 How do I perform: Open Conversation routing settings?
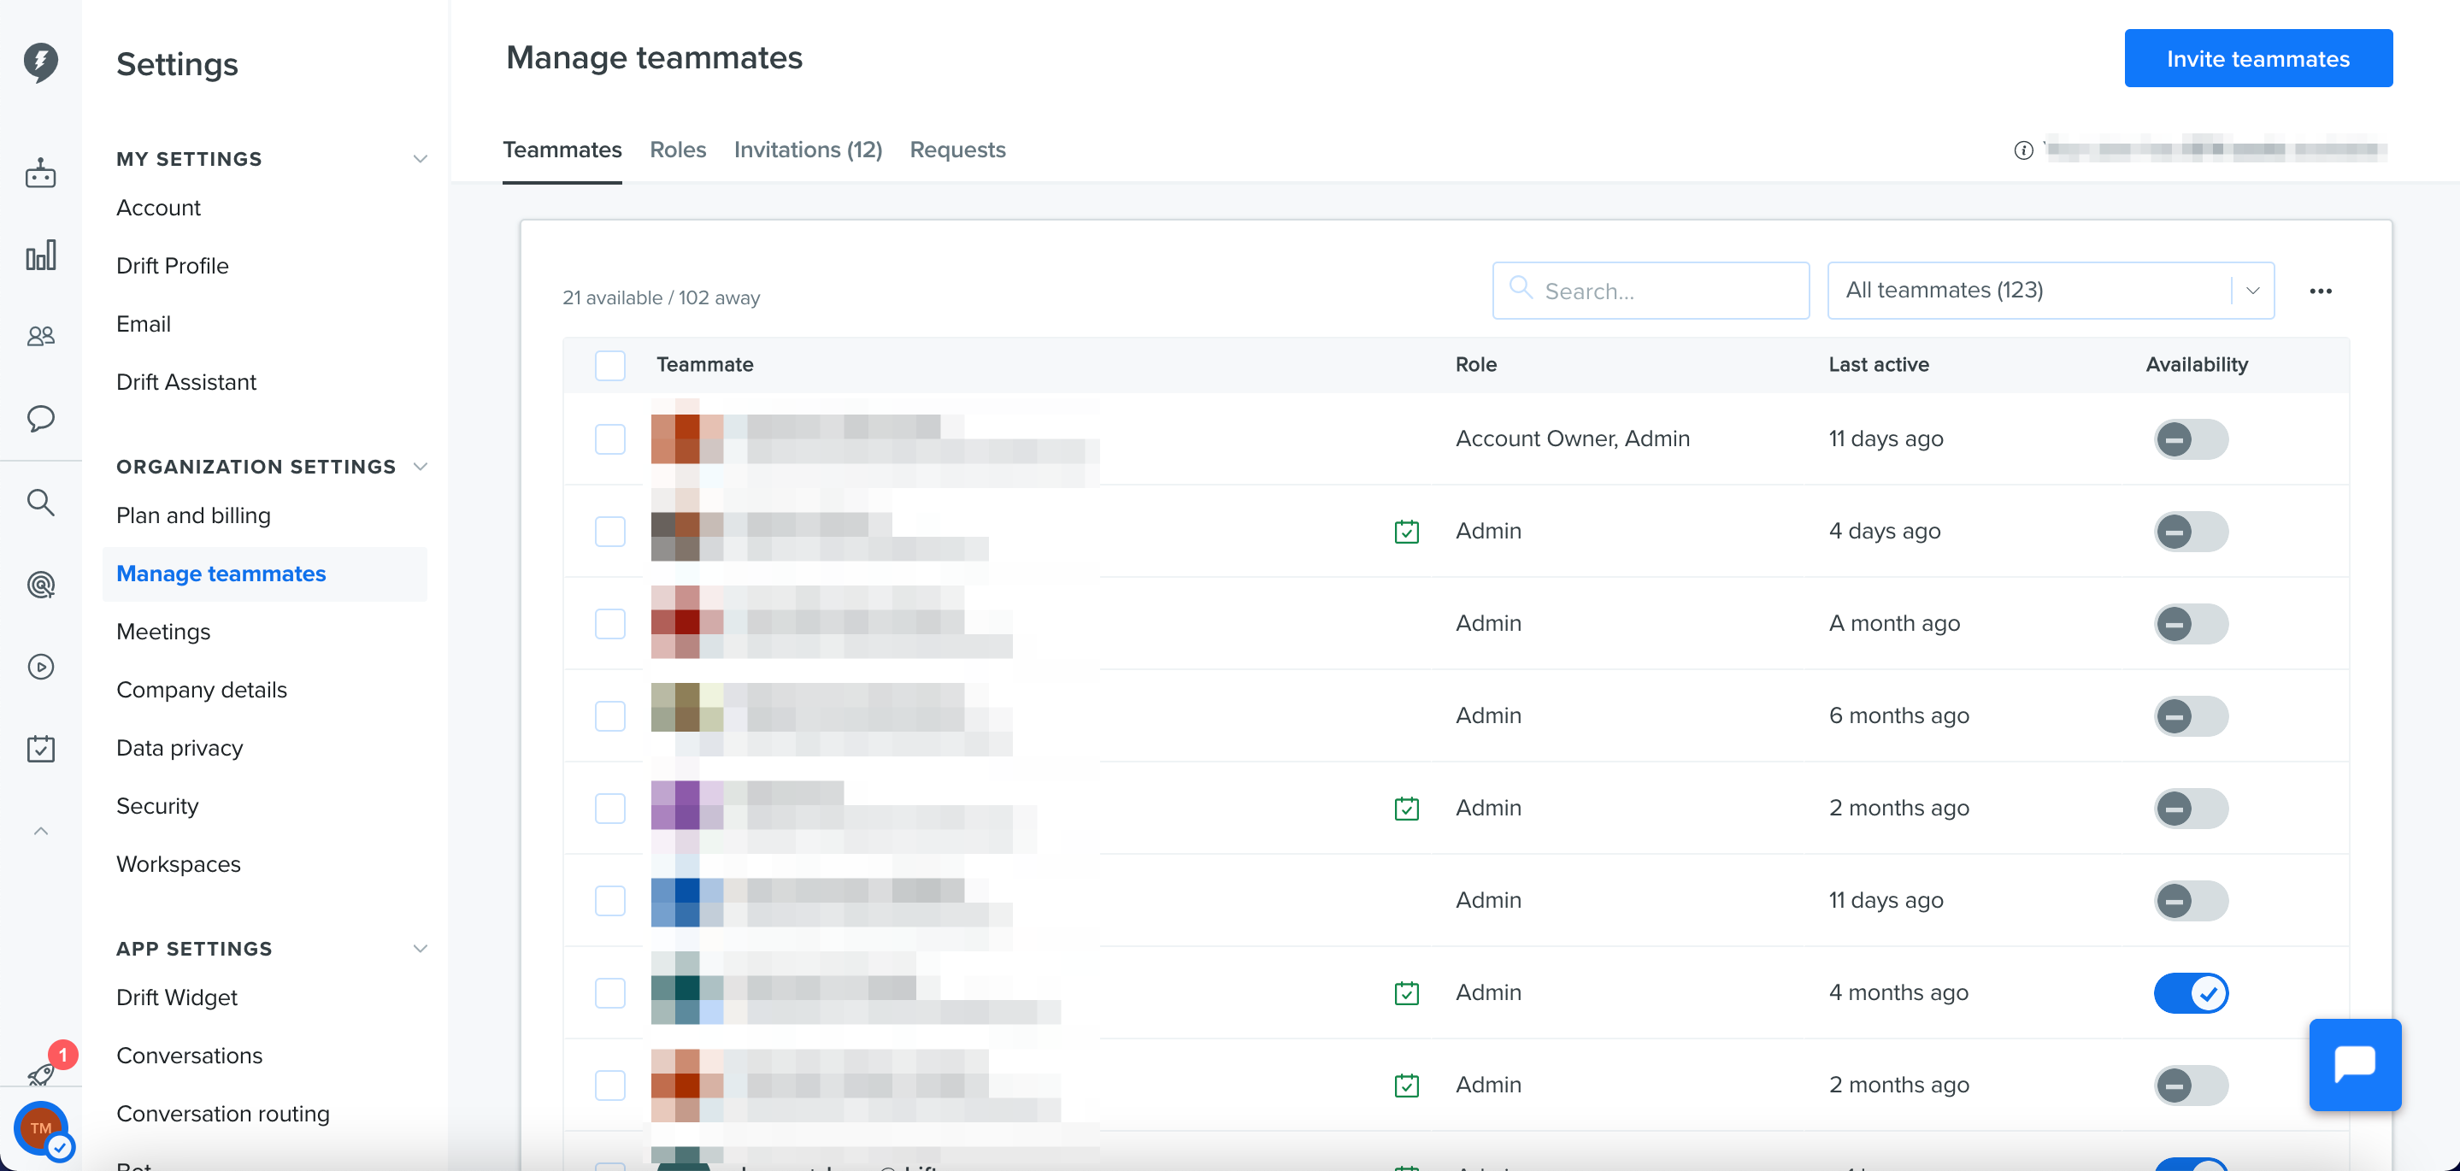click(x=222, y=1114)
